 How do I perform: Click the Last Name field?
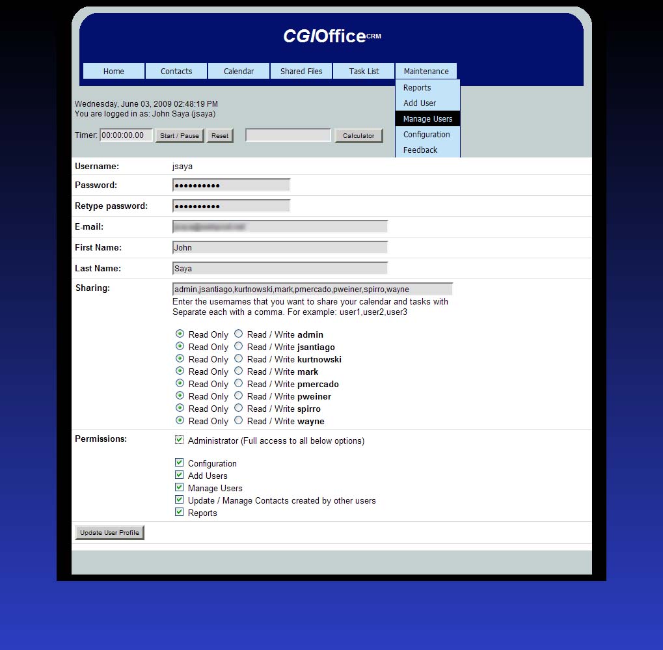pyautogui.click(x=280, y=268)
